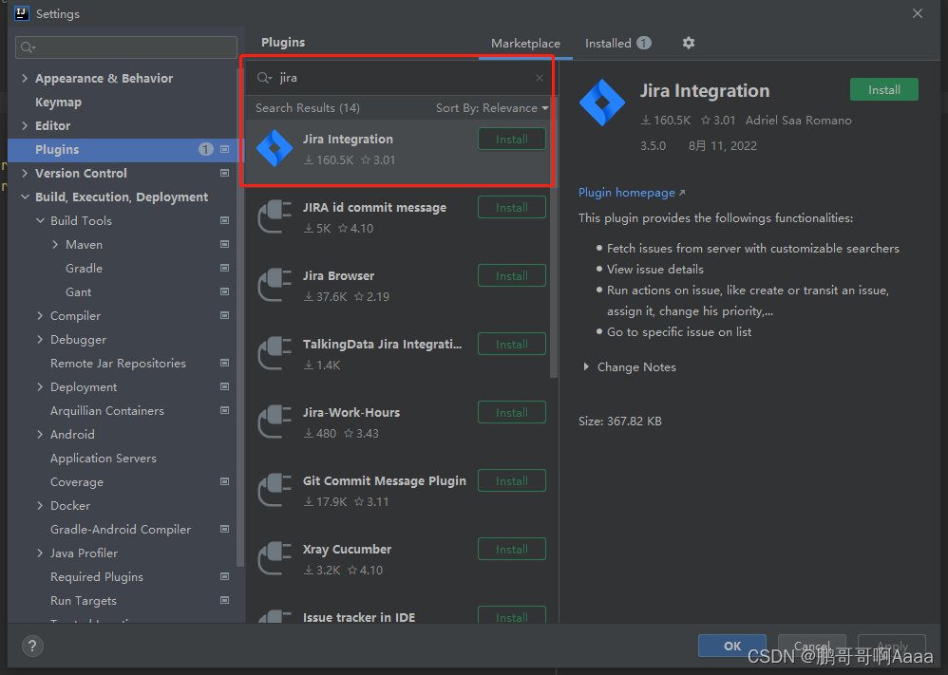The image size is (948, 675).
Task: Click the project-level icon beside Required Plugins
Action: pos(224,576)
